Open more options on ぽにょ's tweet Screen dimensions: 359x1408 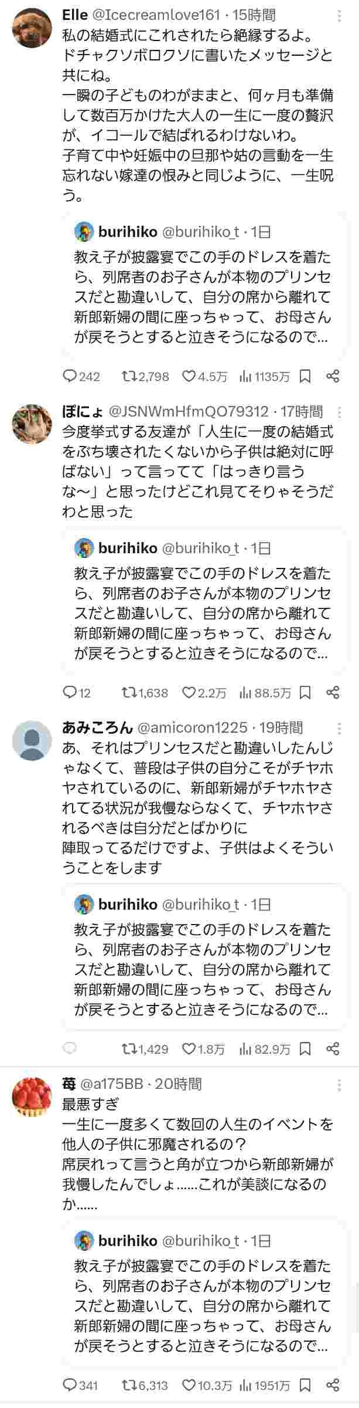340,412
